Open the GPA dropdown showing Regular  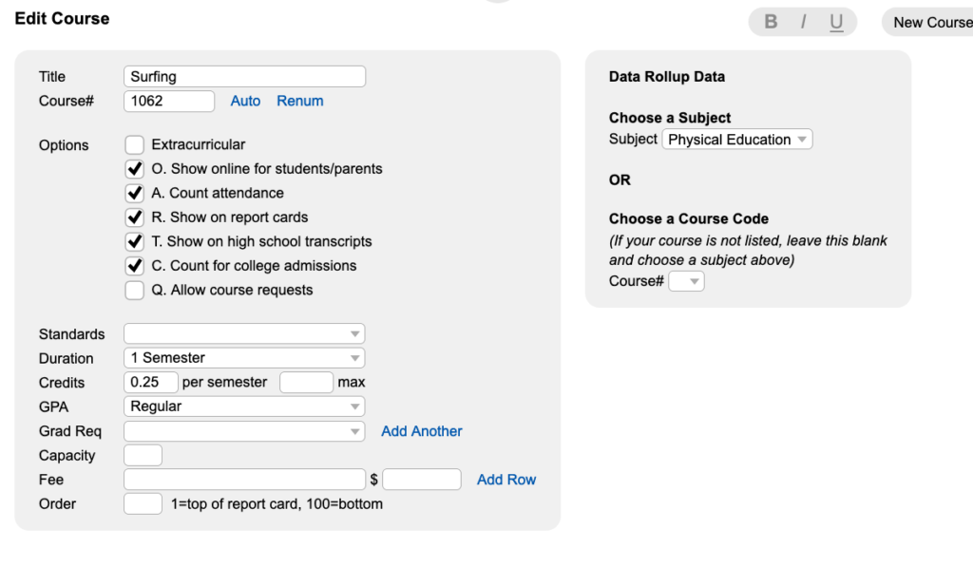[244, 406]
